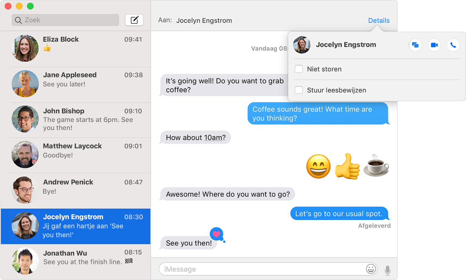Click recipient name Jocelyn Engstrom in Aan field
This screenshot has width=466, height=280.
[204, 20]
